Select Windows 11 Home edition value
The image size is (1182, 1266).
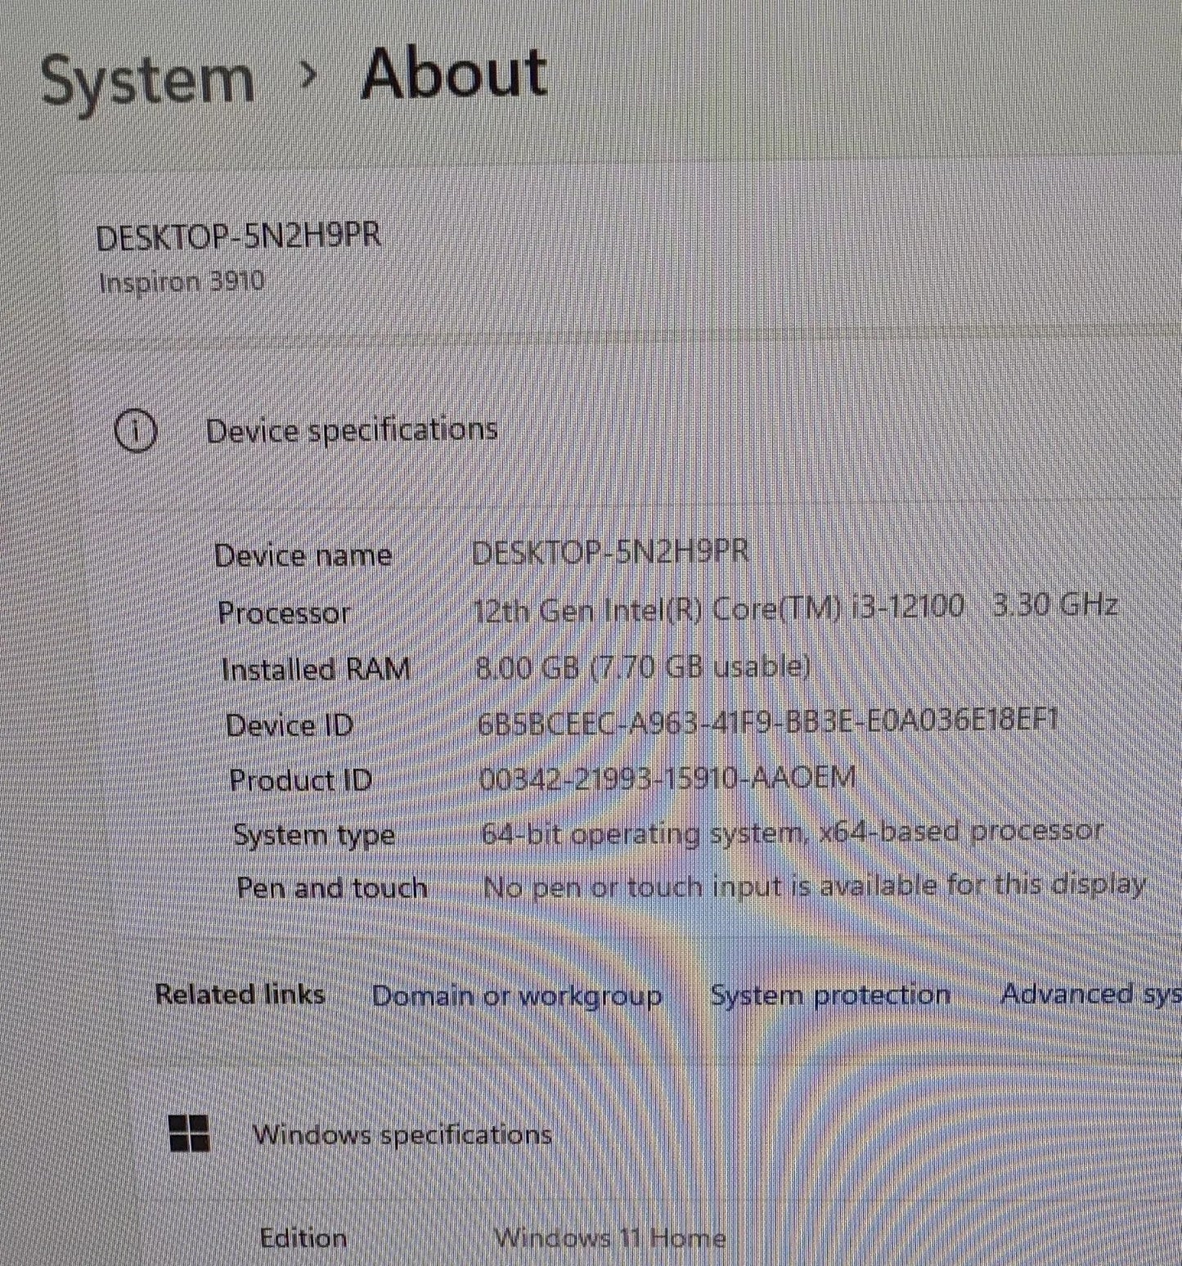pos(610,1237)
